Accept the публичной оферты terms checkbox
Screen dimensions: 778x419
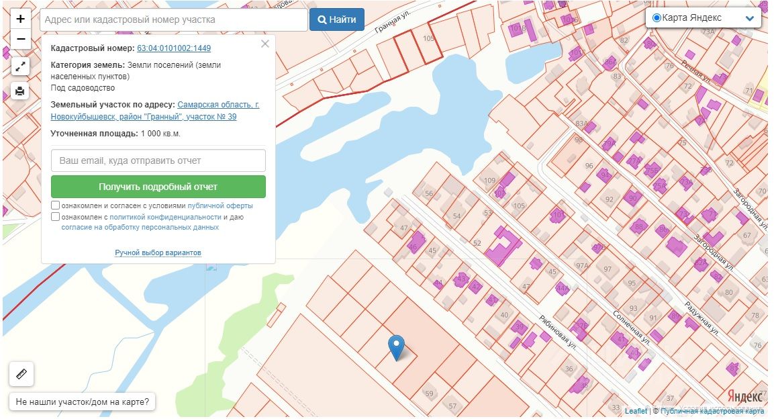click(x=56, y=205)
